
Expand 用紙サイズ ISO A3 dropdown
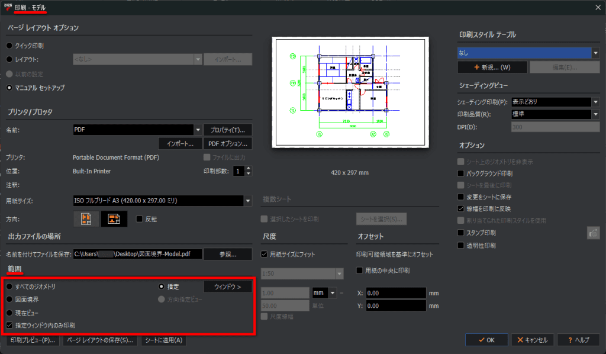pyautogui.click(x=248, y=201)
